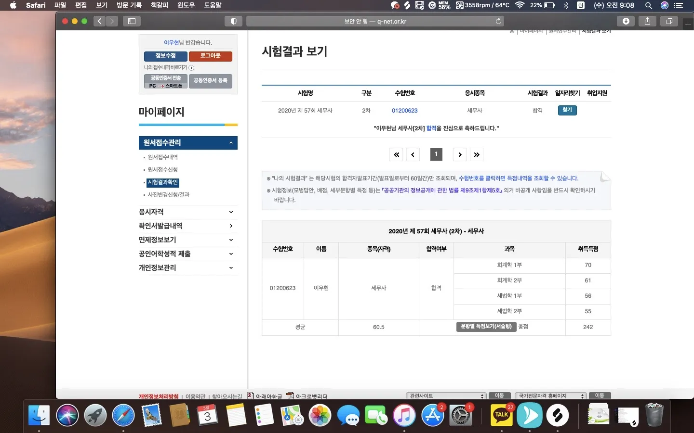Go to previous results page arrow
Image resolution: width=694 pixels, height=433 pixels.
tap(413, 154)
